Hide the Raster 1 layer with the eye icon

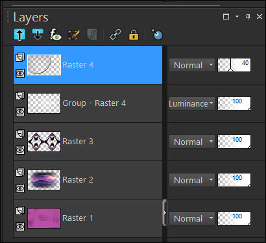20,227
